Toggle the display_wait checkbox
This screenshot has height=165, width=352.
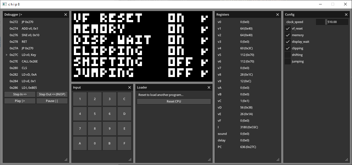click(287, 42)
